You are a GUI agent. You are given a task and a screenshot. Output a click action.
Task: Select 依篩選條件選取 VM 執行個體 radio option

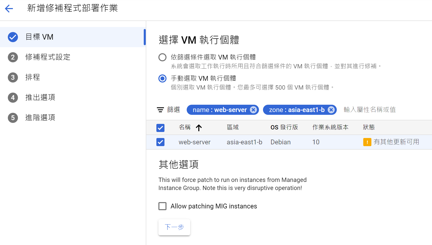pos(162,57)
